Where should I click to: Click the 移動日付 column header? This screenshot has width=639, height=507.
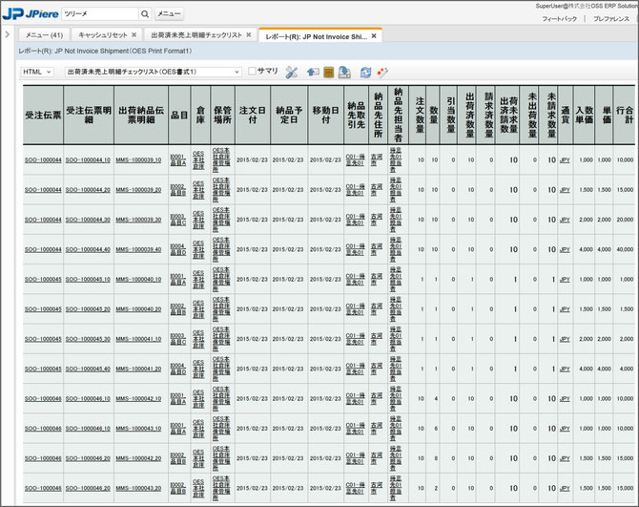(x=325, y=115)
